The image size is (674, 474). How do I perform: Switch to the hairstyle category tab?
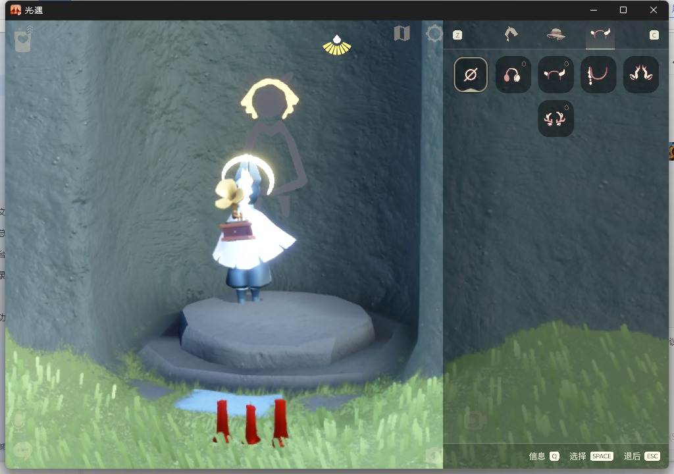pyautogui.click(x=511, y=34)
